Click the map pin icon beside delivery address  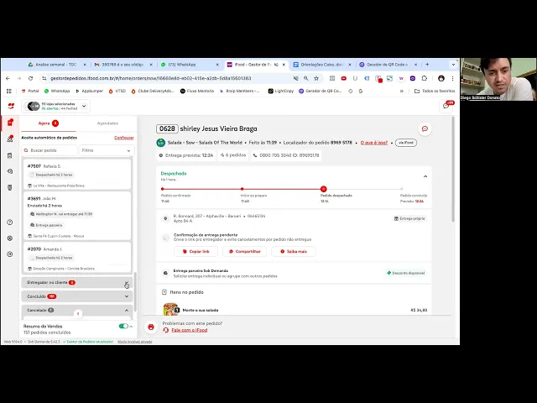click(x=166, y=218)
